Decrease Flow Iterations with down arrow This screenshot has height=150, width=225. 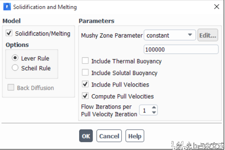point(154,112)
